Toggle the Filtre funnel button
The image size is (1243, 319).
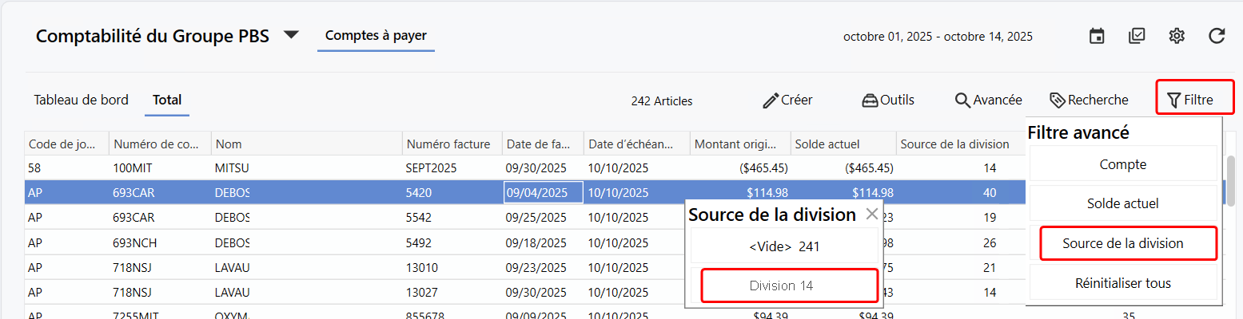[1190, 100]
